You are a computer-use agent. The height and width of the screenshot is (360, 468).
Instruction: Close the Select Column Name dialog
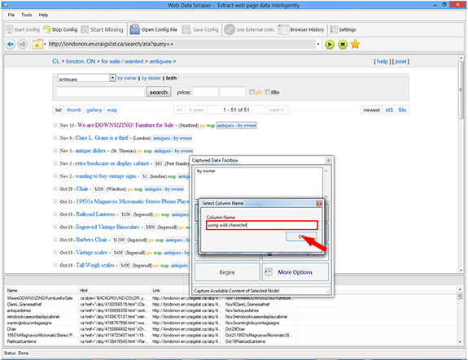click(319, 203)
